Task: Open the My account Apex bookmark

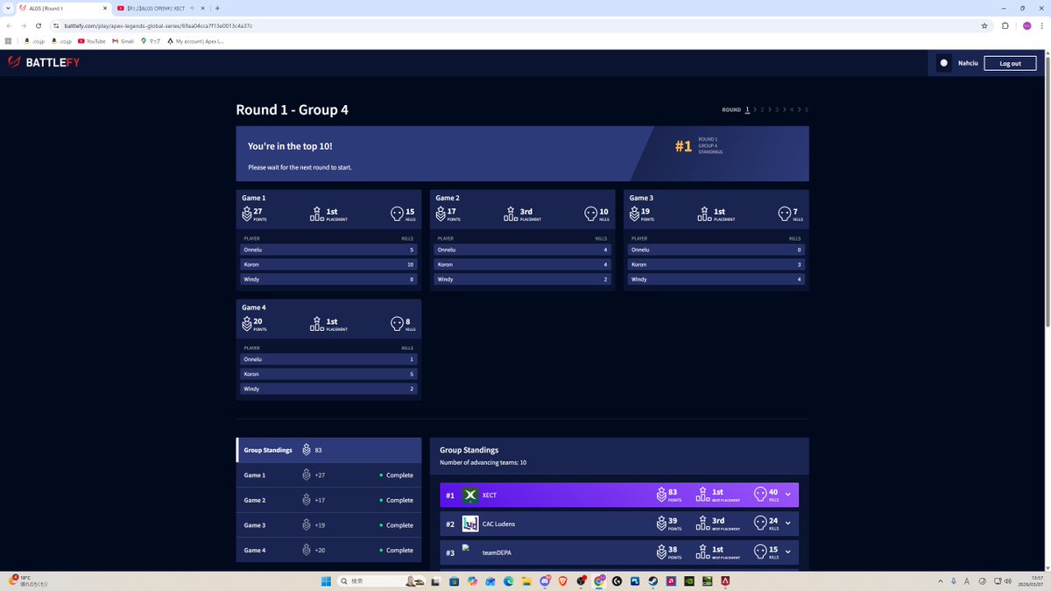Action: click(x=195, y=41)
